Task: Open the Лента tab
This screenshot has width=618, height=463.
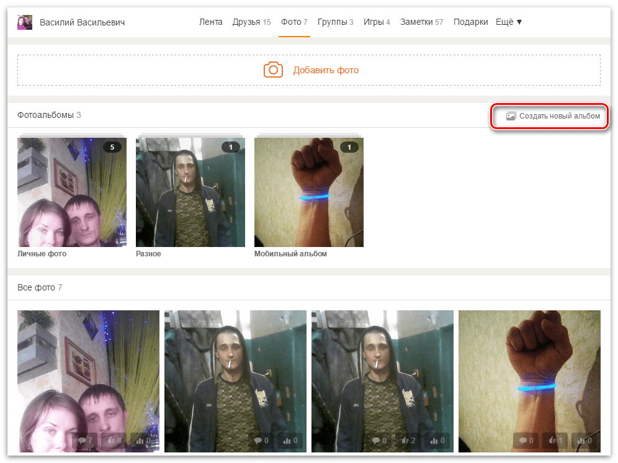Action: tap(210, 22)
